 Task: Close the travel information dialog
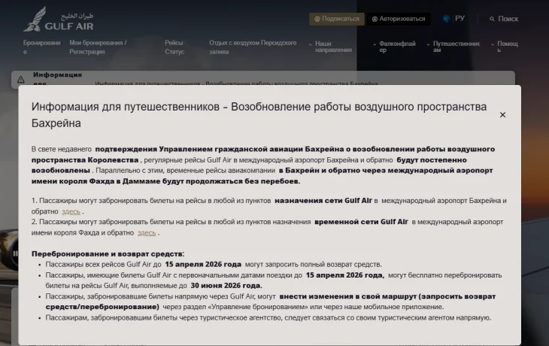(x=502, y=115)
